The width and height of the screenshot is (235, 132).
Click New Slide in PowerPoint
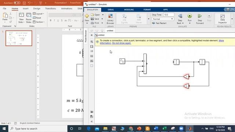coord(21,18)
